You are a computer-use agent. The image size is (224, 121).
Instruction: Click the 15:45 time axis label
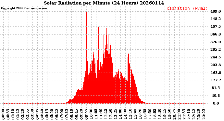[135, 114]
